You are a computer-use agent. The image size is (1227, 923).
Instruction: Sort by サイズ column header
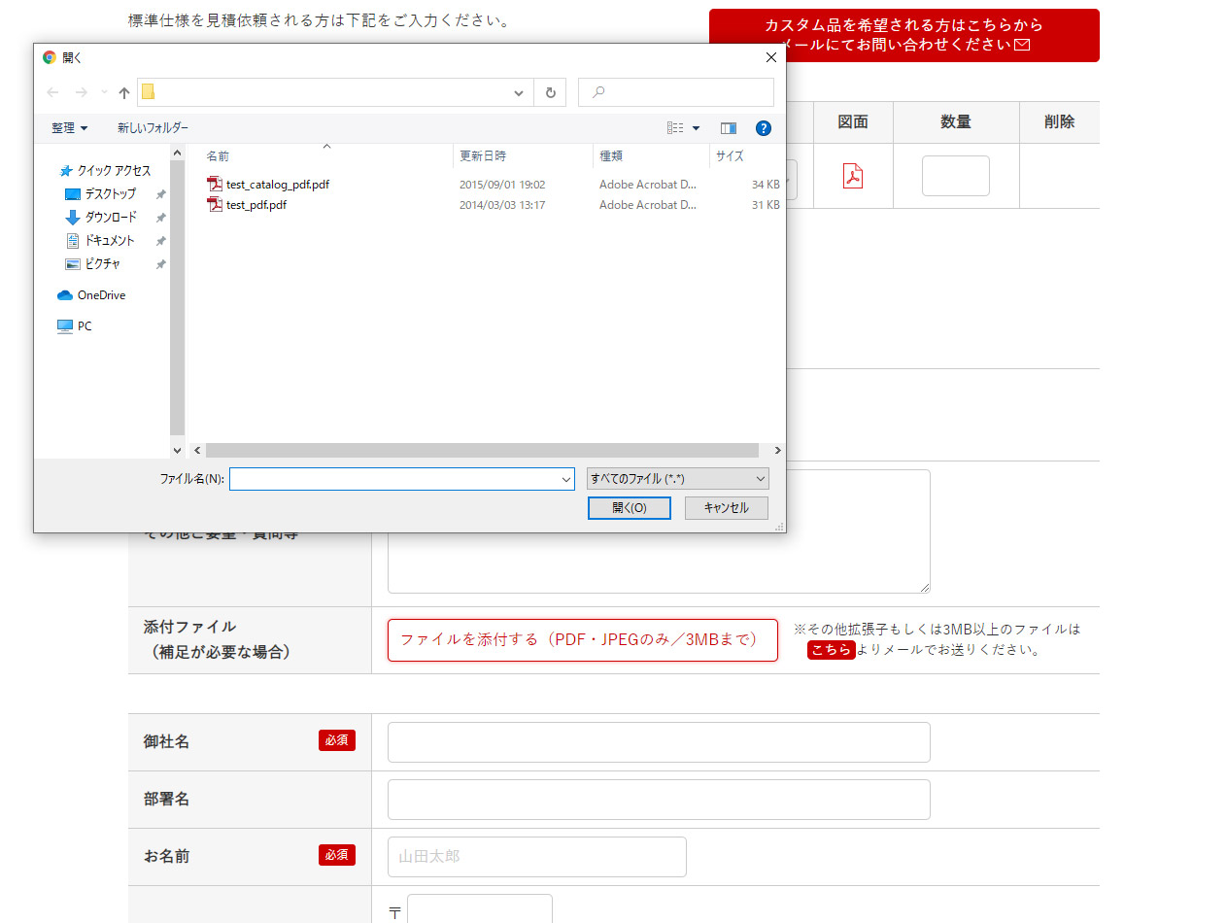(x=746, y=155)
